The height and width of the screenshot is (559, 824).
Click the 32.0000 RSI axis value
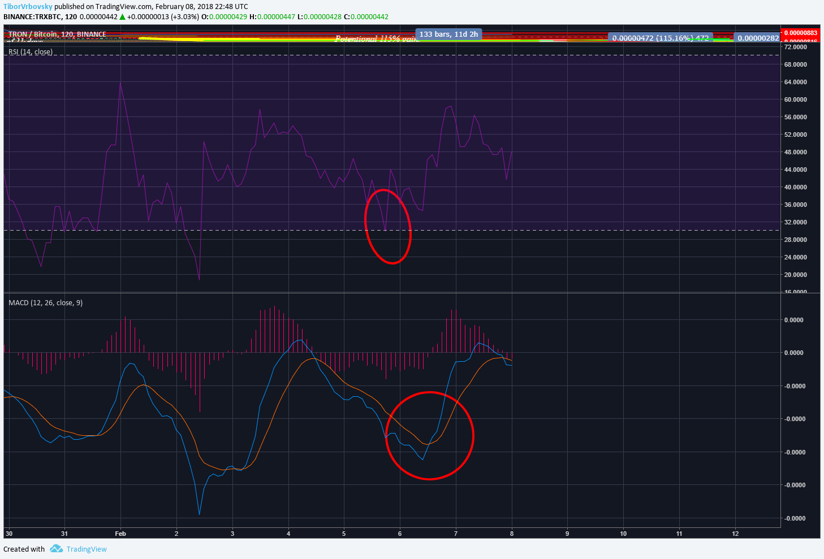(795, 222)
